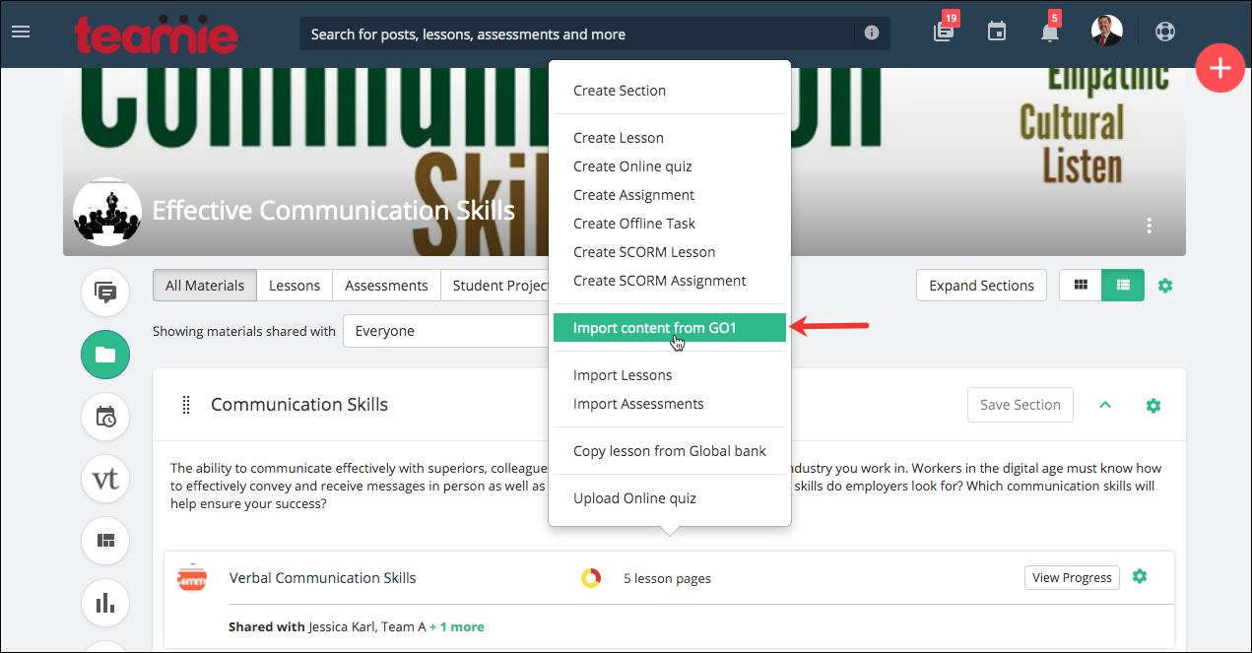This screenshot has width=1252, height=653.
Task: Open classroom three-dot options menu
Action: point(1149,226)
